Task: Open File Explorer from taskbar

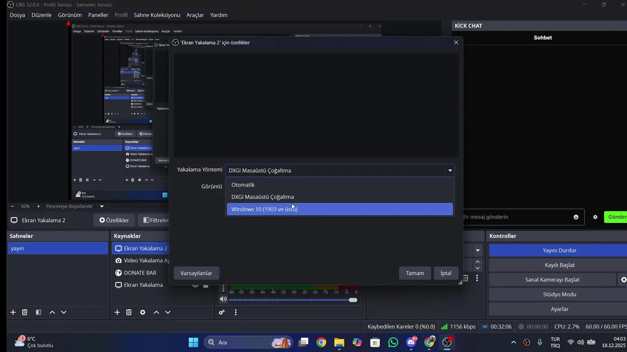Action: (x=339, y=342)
